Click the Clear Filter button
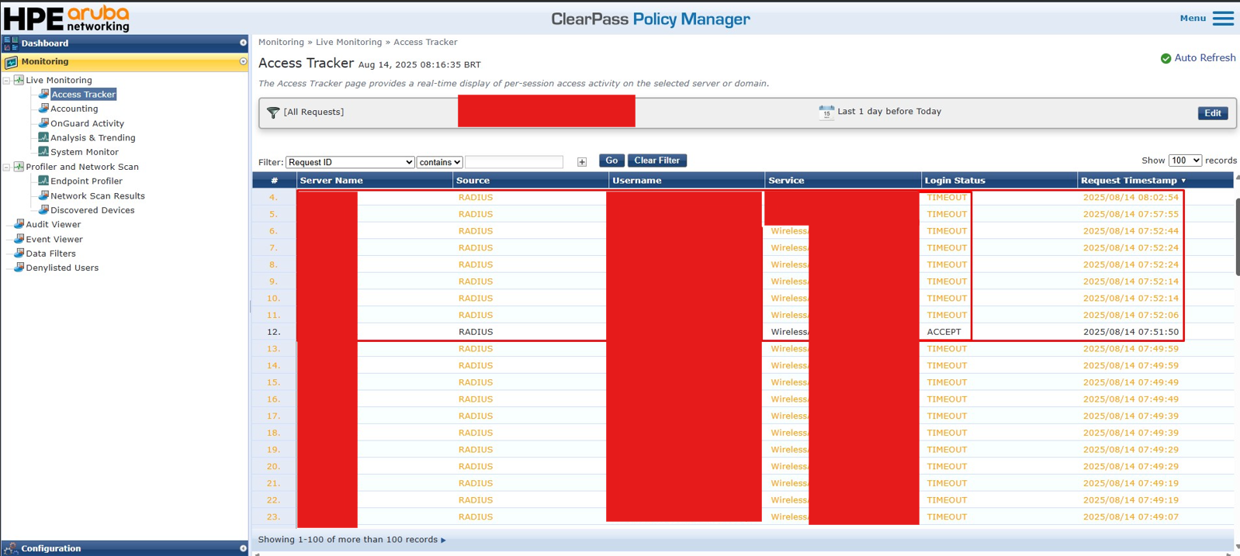Image resolution: width=1240 pixels, height=556 pixels. [x=657, y=161]
